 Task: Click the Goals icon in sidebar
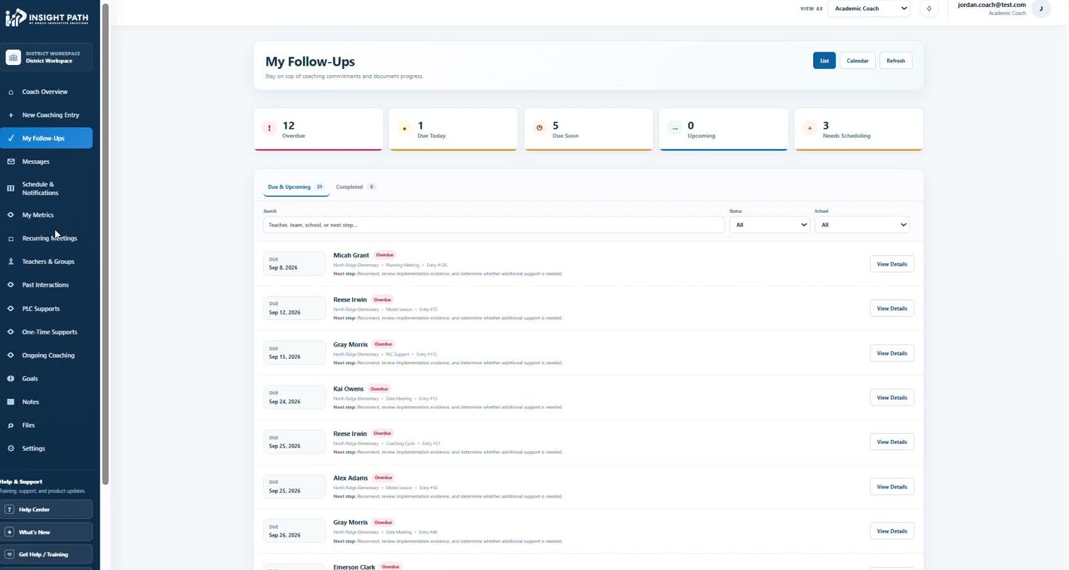pos(11,379)
